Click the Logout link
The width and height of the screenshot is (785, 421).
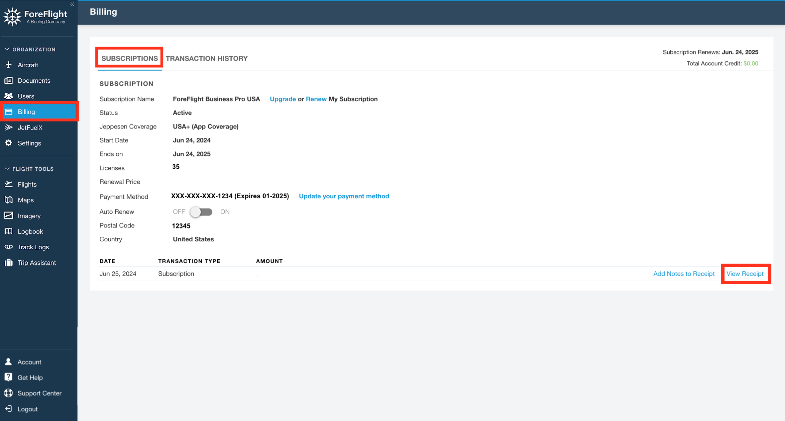click(27, 409)
